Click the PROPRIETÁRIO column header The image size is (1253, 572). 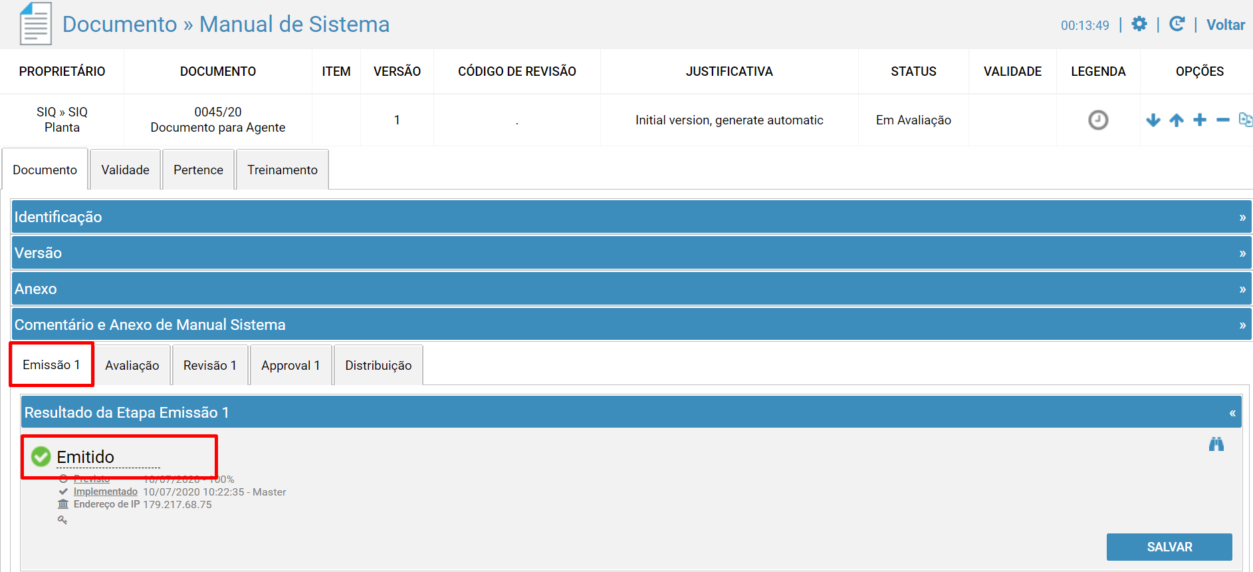pos(62,71)
